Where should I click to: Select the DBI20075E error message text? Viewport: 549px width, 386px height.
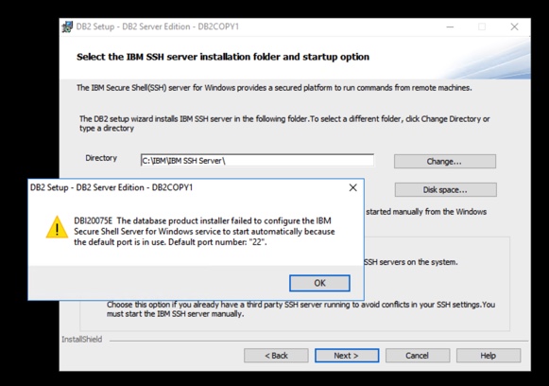(204, 232)
